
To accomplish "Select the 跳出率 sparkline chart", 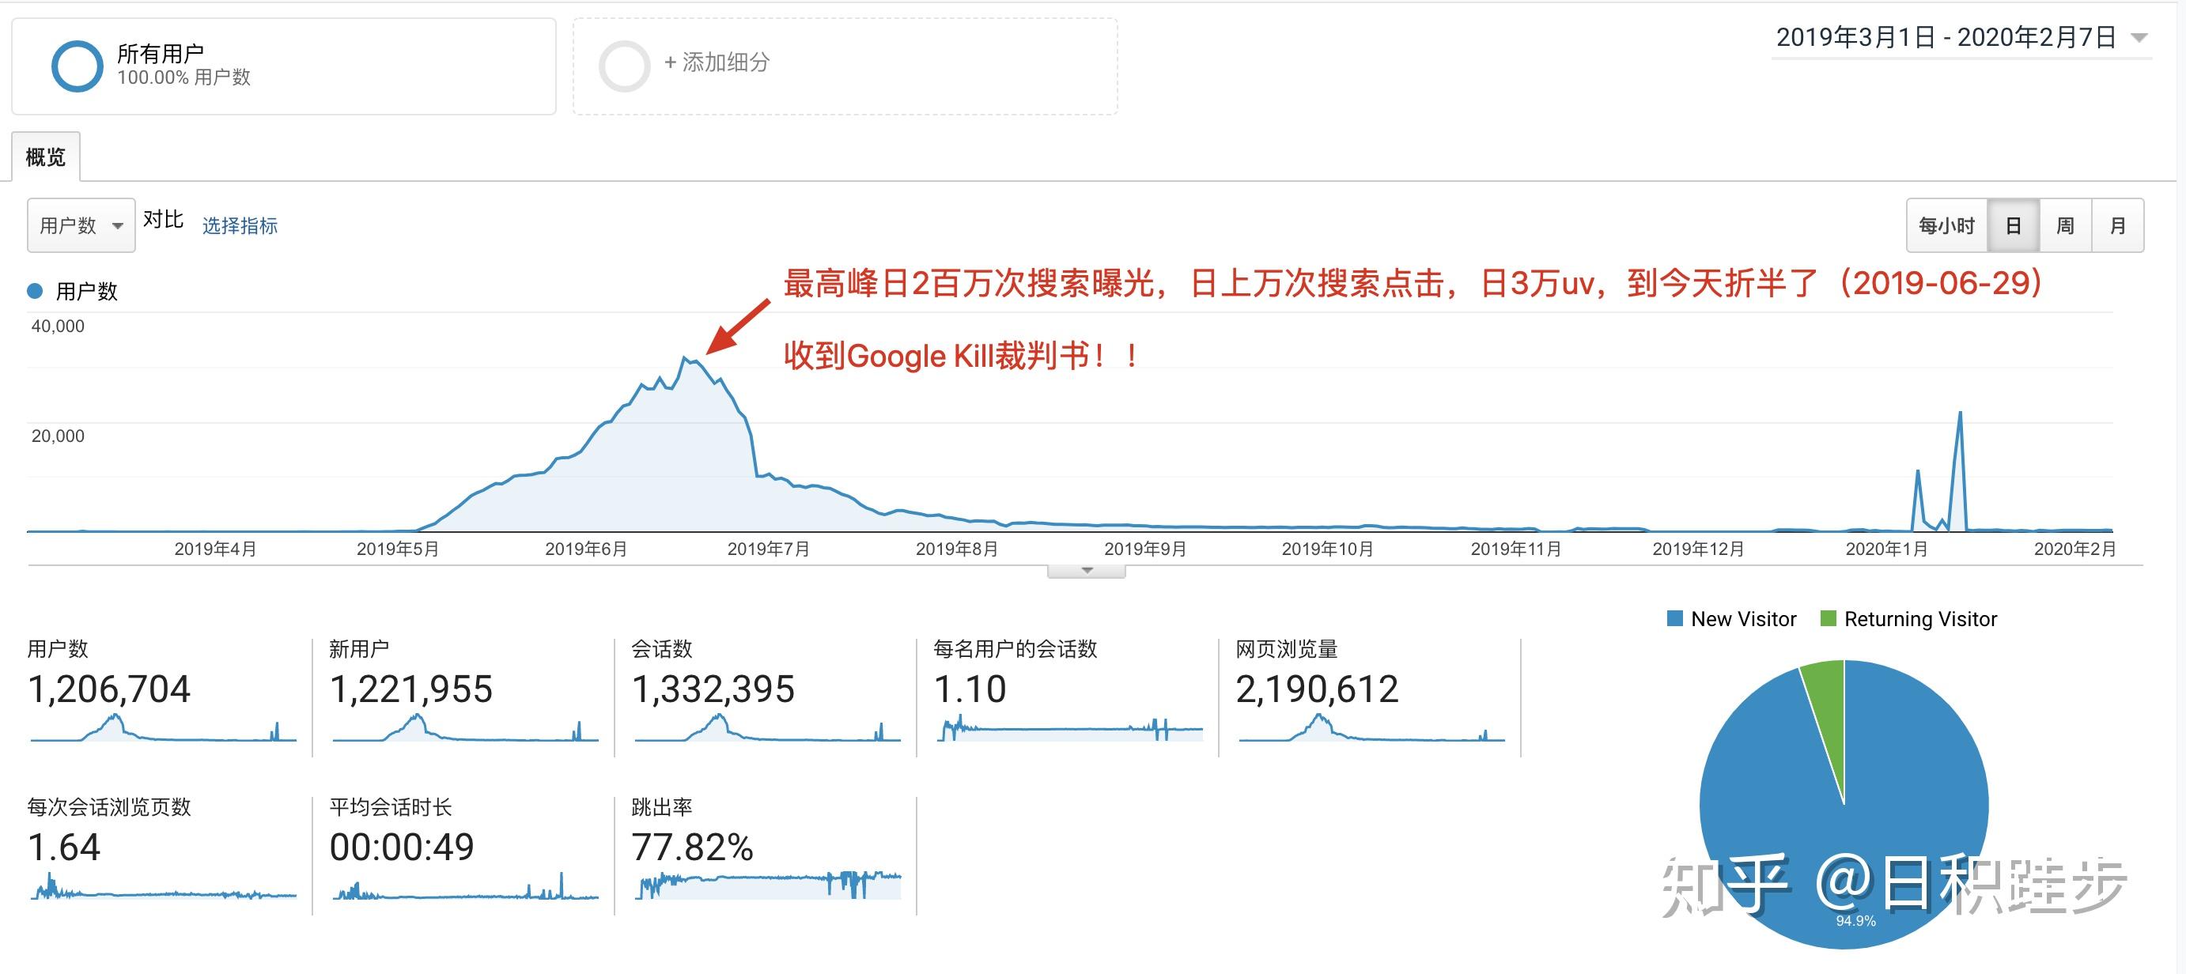I will point(767,885).
